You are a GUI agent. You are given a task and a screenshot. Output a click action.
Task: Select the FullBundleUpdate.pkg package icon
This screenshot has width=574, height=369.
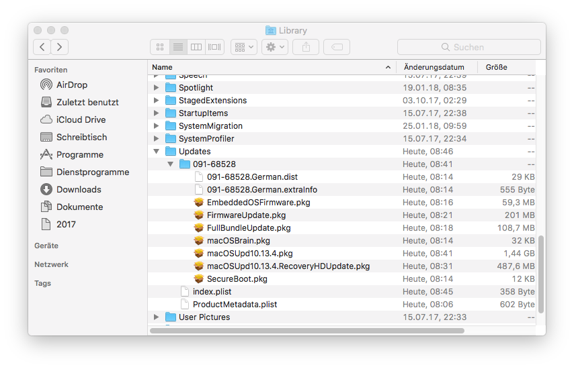(199, 228)
